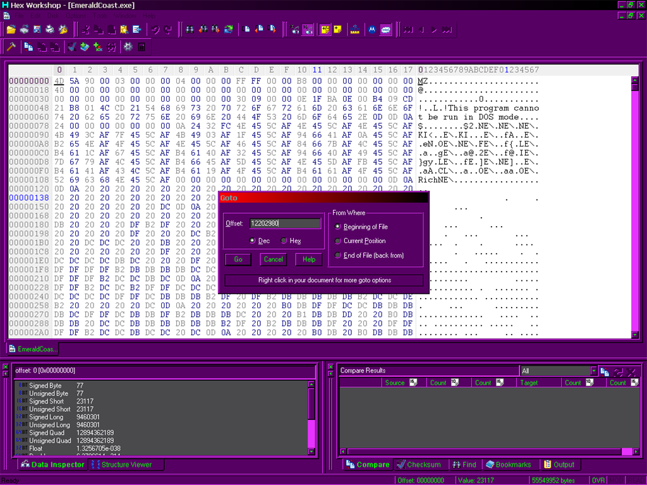Click the Find Next binoculars icon
This screenshot has height=485, width=647.
[x=215, y=30]
